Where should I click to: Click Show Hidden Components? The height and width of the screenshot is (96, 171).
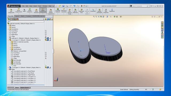click(x=51, y=11)
